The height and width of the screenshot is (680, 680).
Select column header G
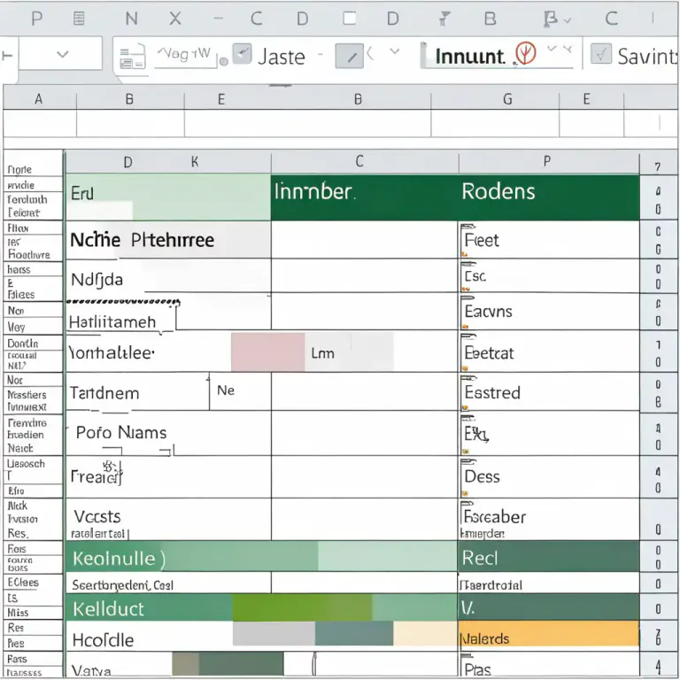point(507,99)
